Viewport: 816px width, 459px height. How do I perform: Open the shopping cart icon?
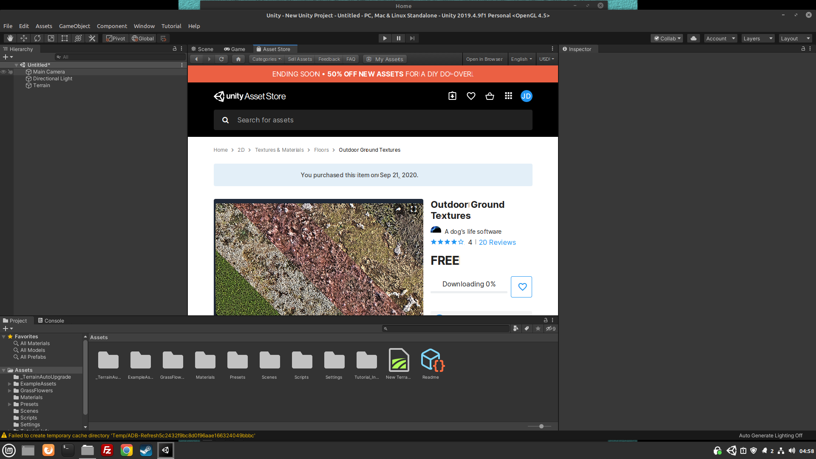(x=490, y=96)
